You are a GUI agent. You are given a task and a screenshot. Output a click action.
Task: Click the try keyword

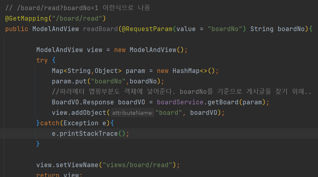[42, 60]
